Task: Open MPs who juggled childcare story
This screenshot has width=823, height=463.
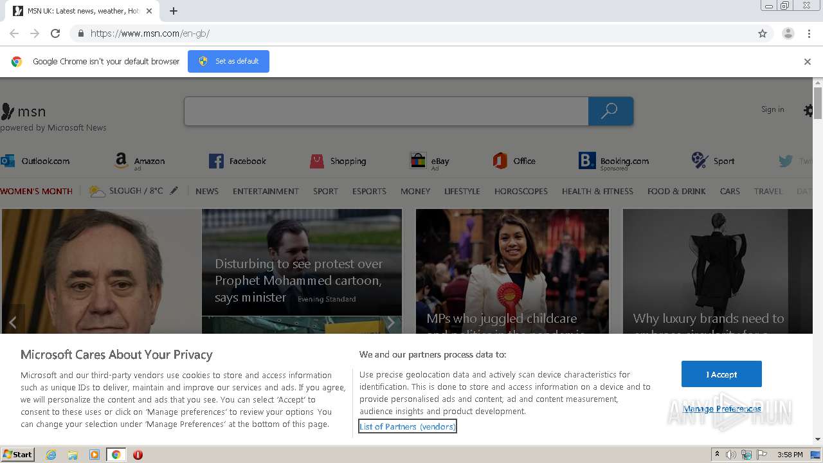Action: (512, 271)
